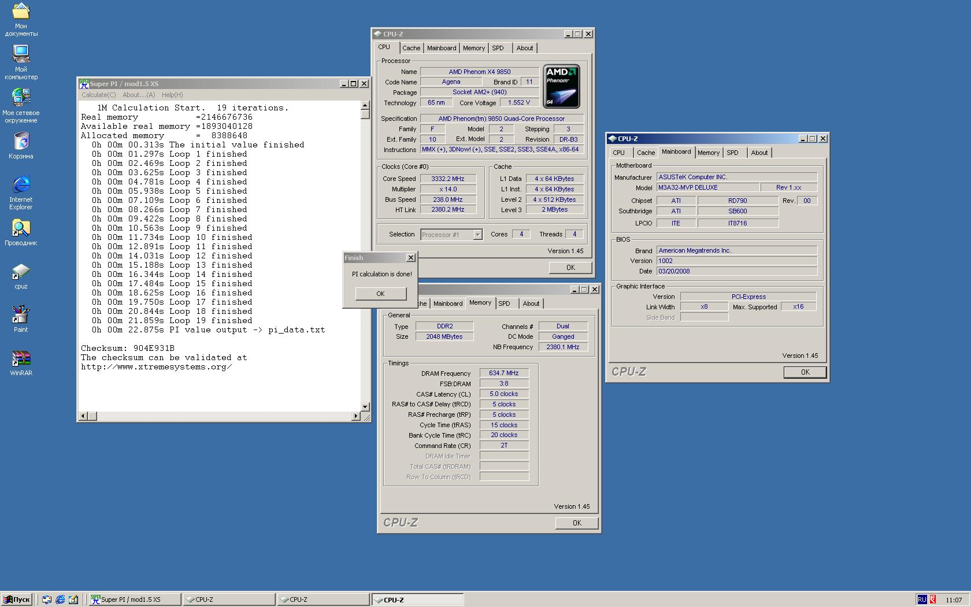Select About tab in Mainboard CPU-Z window

click(759, 153)
